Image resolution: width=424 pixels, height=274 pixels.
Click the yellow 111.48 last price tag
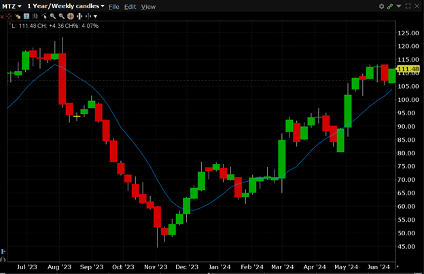tap(408, 69)
